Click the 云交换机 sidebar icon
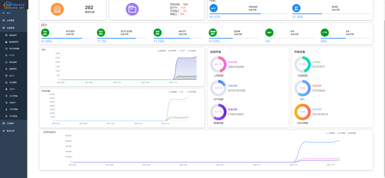385x178 pixels. [6, 82]
